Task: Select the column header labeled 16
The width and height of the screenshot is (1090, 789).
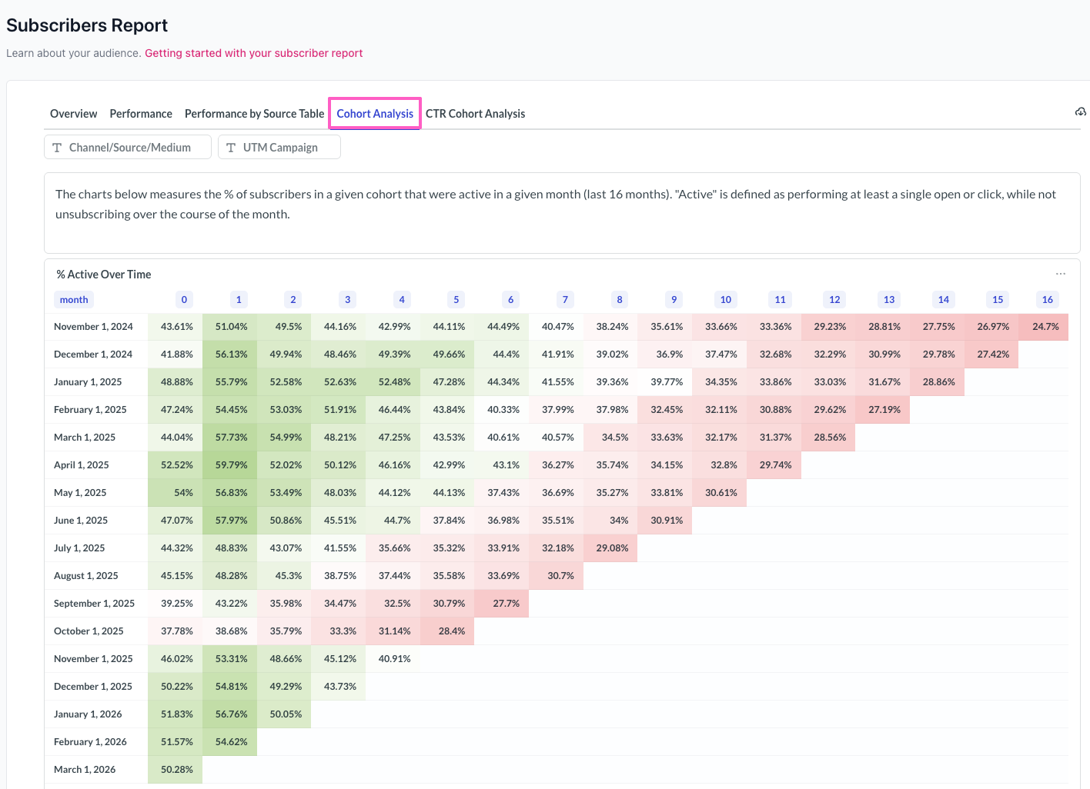Action: pos(1047,300)
